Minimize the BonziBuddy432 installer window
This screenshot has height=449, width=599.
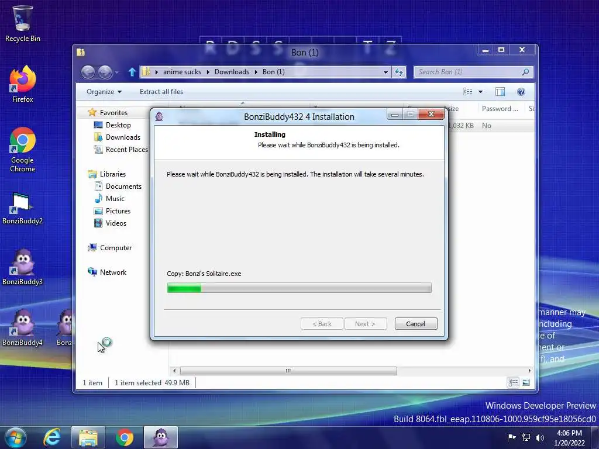395,114
